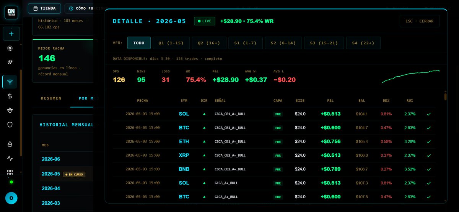This screenshot has height=212, width=459.
Task: Click the XRP symbol cell
Action: tap(184, 155)
